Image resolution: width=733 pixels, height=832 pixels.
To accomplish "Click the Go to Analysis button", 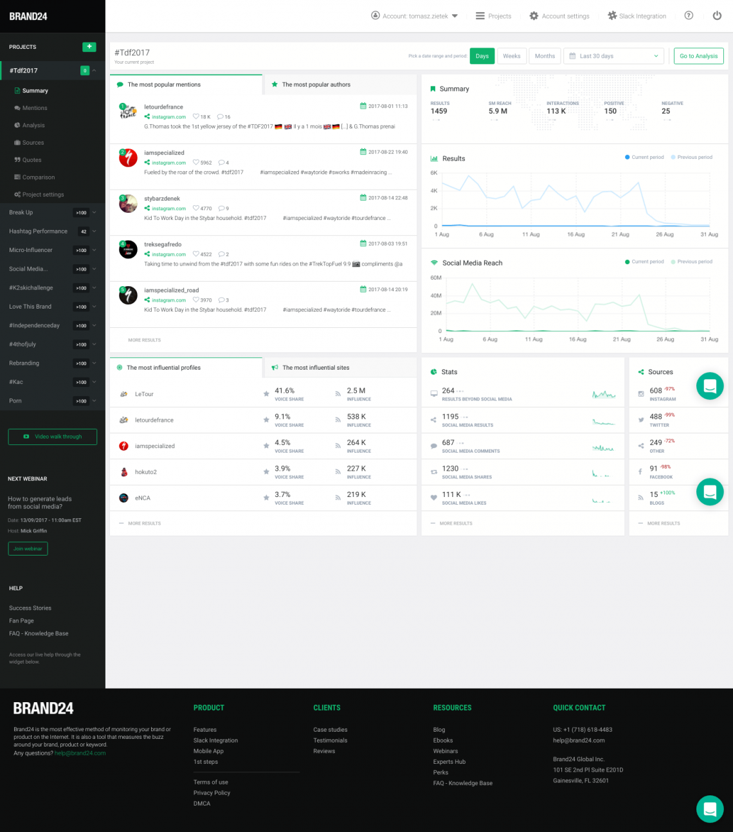I will click(698, 56).
